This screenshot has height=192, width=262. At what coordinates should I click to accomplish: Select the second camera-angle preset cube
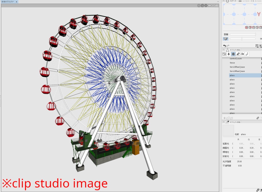click(x=250, y=27)
